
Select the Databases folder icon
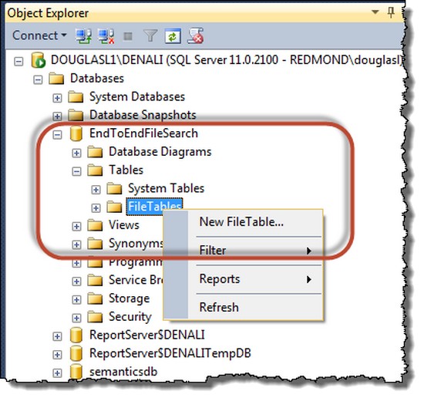(x=56, y=79)
